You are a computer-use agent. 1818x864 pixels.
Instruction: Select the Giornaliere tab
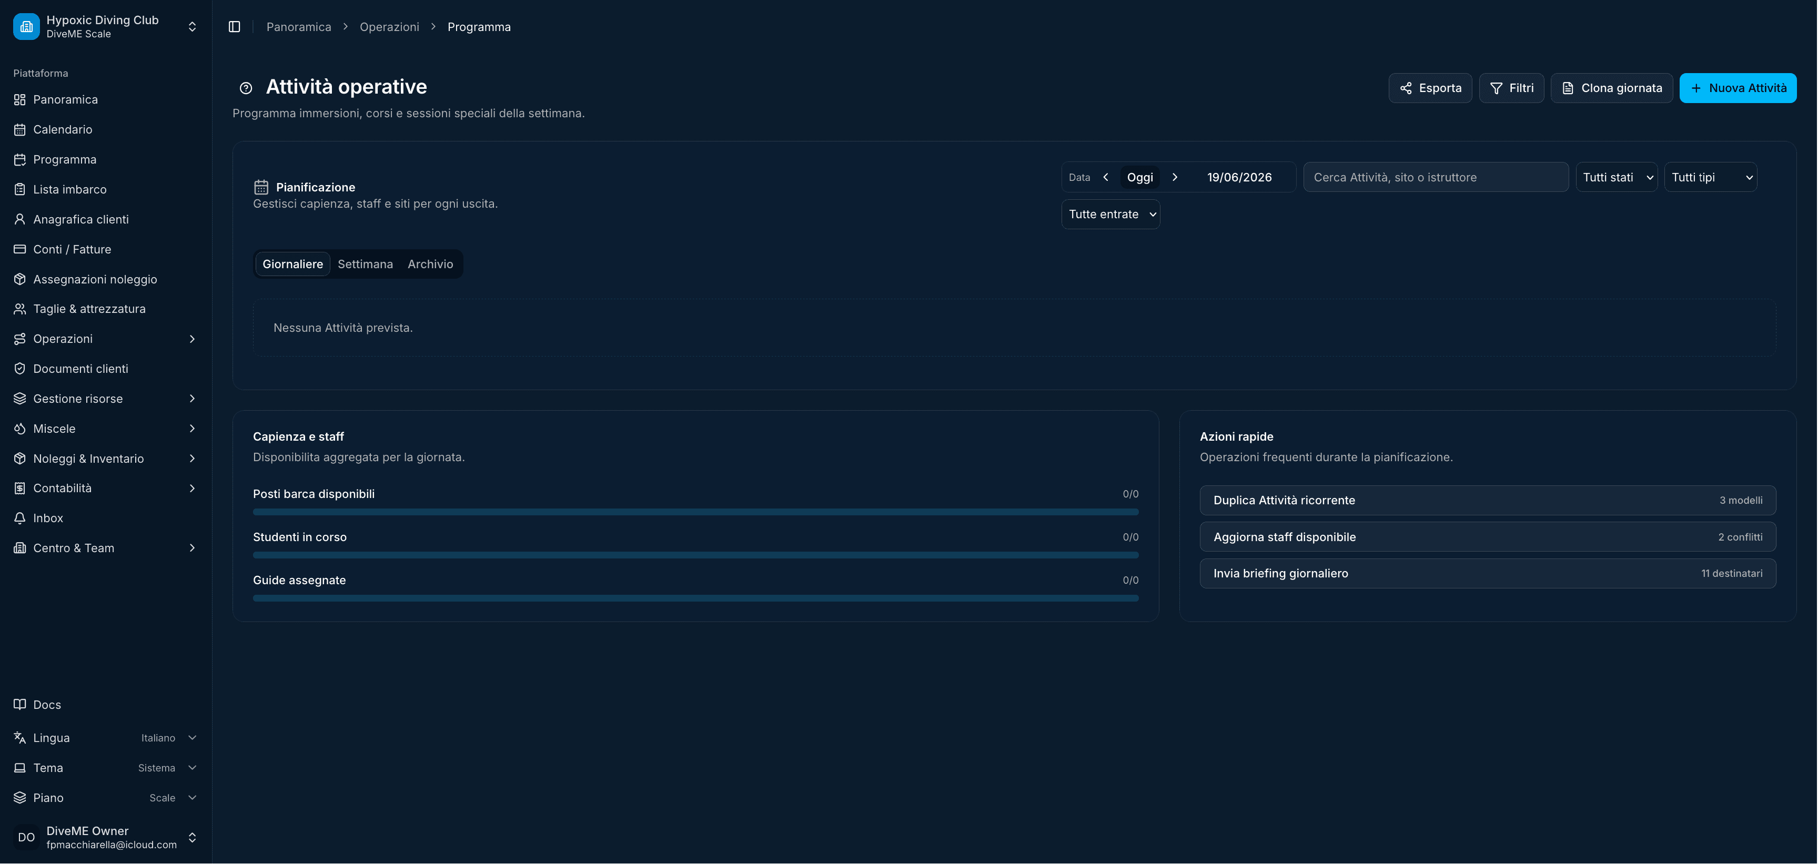[293, 264]
